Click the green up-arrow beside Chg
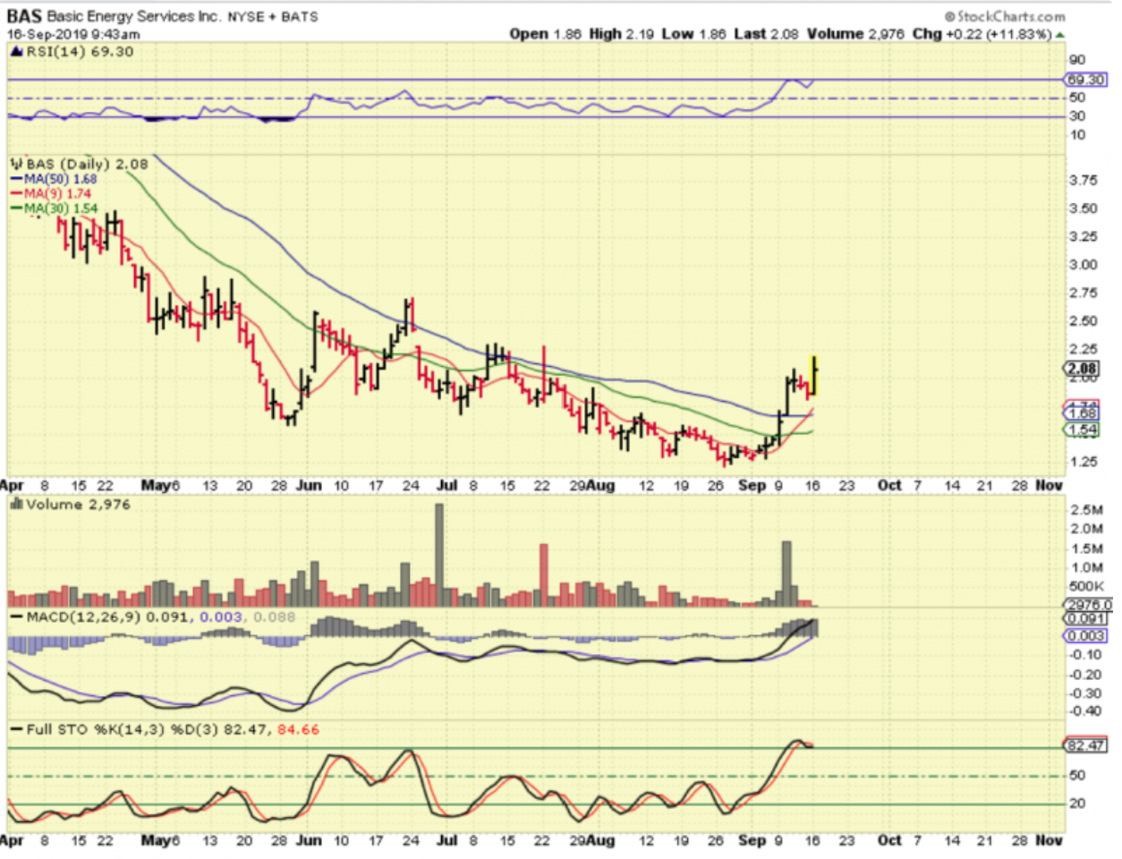This screenshot has height=859, width=1122. 1060,35
